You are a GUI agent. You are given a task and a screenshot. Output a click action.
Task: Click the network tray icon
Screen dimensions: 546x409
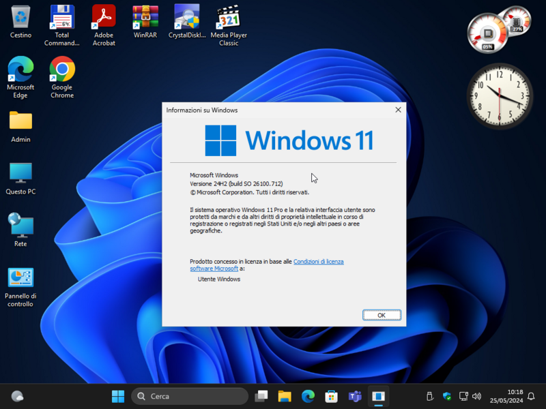click(463, 396)
